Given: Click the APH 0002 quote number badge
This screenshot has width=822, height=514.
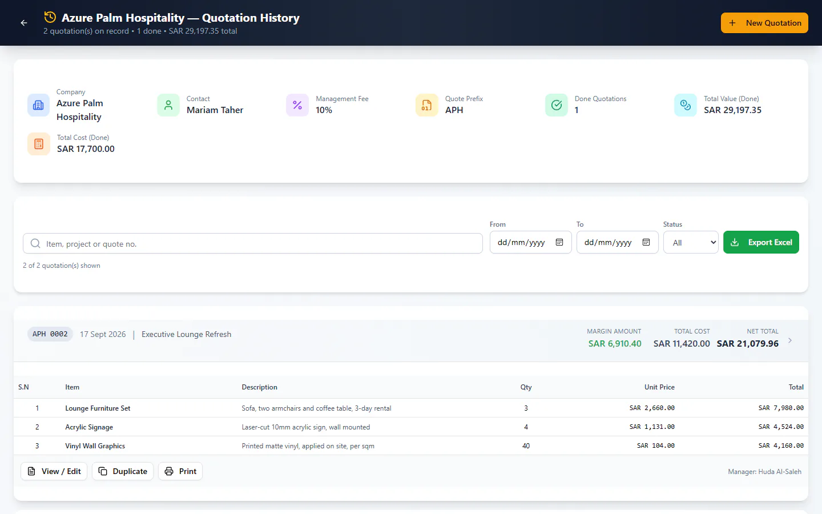Looking at the screenshot, I should pos(50,334).
